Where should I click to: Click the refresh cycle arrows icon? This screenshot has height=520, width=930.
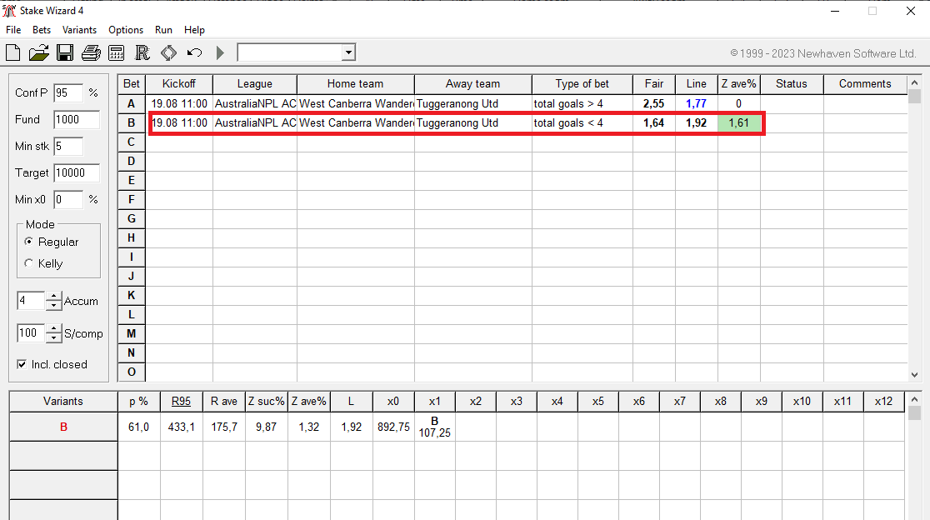click(x=168, y=52)
